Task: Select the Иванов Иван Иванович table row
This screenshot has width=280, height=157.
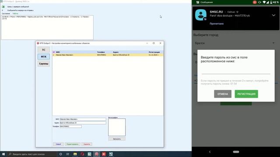Action: (x=108, y=55)
